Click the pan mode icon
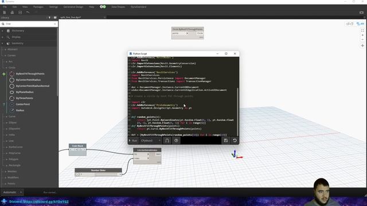This screenshot has height=206, width=367. click(x=362, y=46)
